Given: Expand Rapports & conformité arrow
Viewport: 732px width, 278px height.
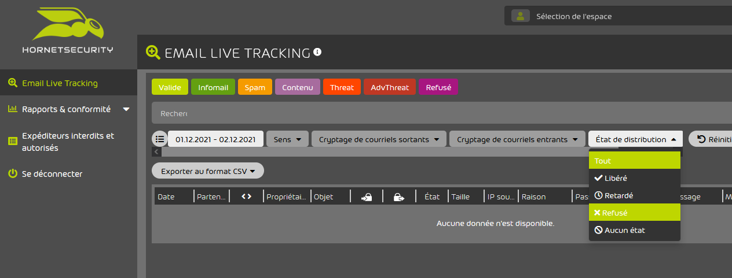Looking at the screenshot, I should [x=126, y=109].
